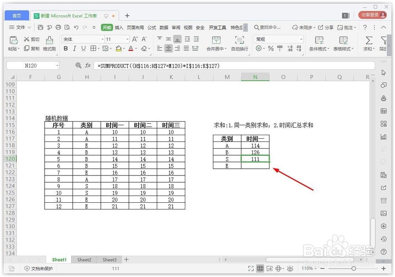Click the AutoSum (求和) sigma icon
The width and height of the screenshot is (395, 277).
[369, 40]
